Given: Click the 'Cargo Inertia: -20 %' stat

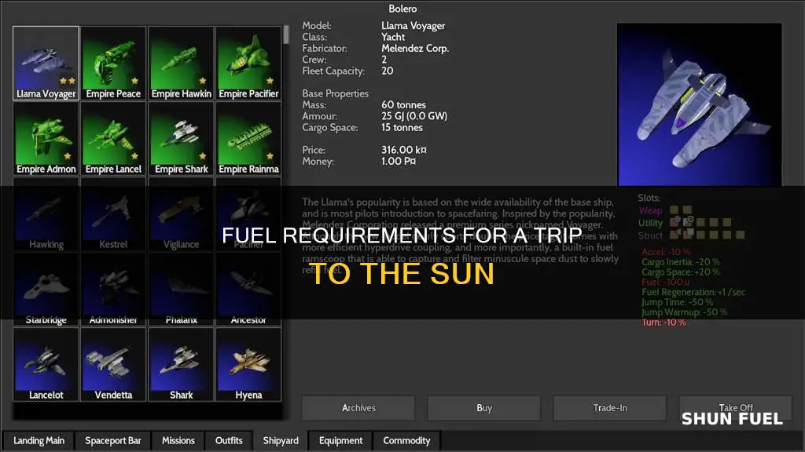Looking at the screenshot, I should [681, 262].
